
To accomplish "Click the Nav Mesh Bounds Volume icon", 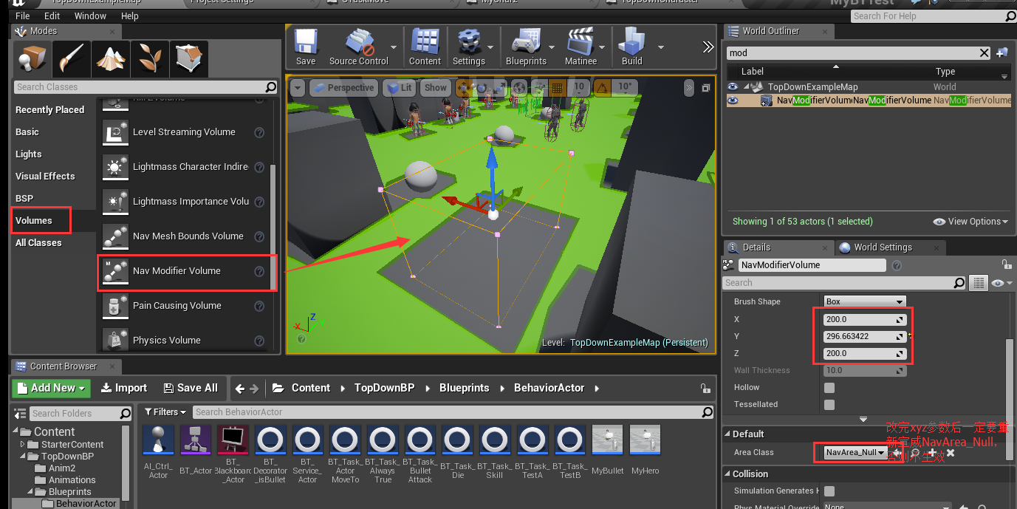I will pos(114,236).
